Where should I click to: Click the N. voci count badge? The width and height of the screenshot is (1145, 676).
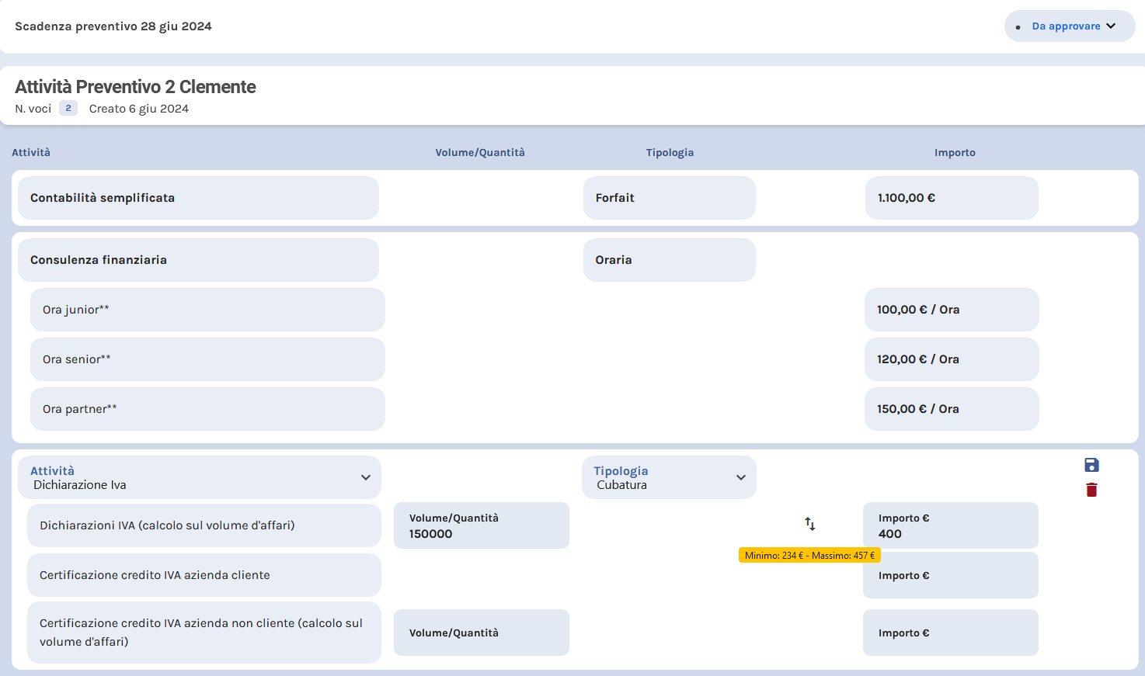click(x=68, y=109)
